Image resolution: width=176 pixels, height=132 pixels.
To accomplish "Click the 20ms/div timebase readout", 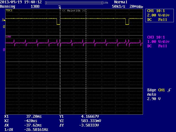I will 136,7.
